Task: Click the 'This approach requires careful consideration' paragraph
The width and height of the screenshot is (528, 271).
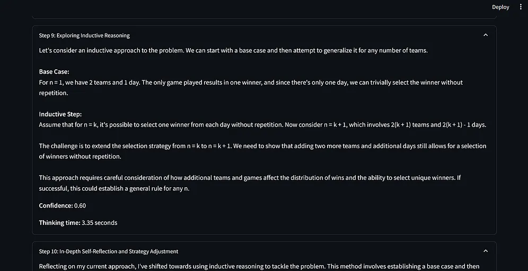Action: (x=249, y=178)
